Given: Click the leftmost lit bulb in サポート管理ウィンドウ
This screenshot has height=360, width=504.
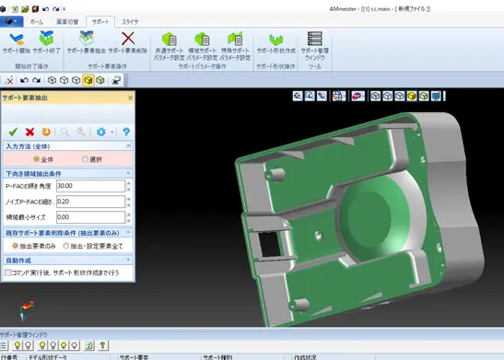Looking at the screenshot, I should (x=18, y=345).
